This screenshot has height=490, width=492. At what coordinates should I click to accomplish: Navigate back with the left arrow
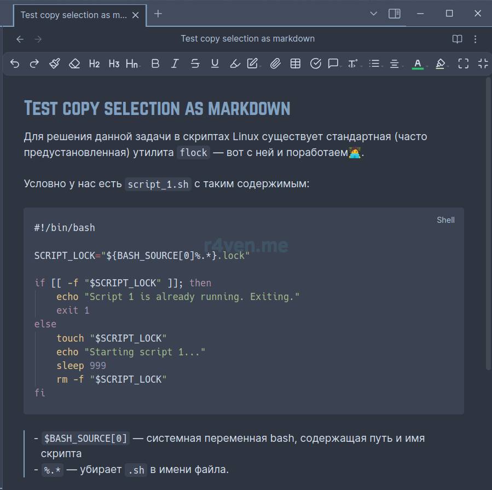(x=20, y=39)
